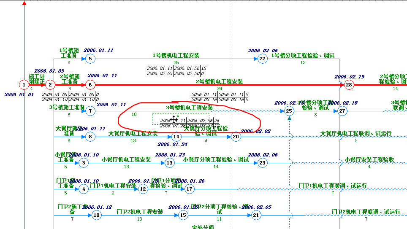Select node 20 dated 2006.02.02
407x229 pixels.
point(236,137)
